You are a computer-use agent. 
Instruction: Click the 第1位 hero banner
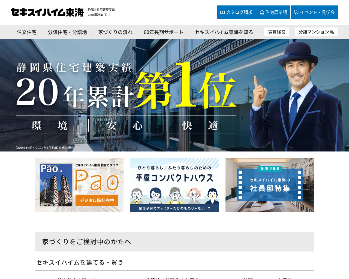[174, 95]
